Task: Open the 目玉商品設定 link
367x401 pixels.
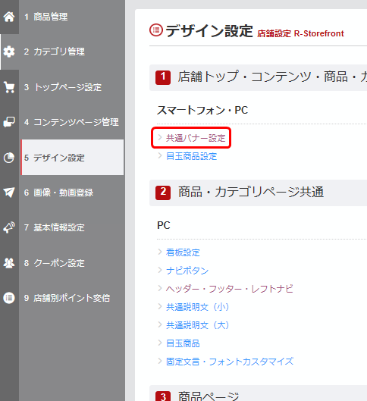Action: [191, 156]
